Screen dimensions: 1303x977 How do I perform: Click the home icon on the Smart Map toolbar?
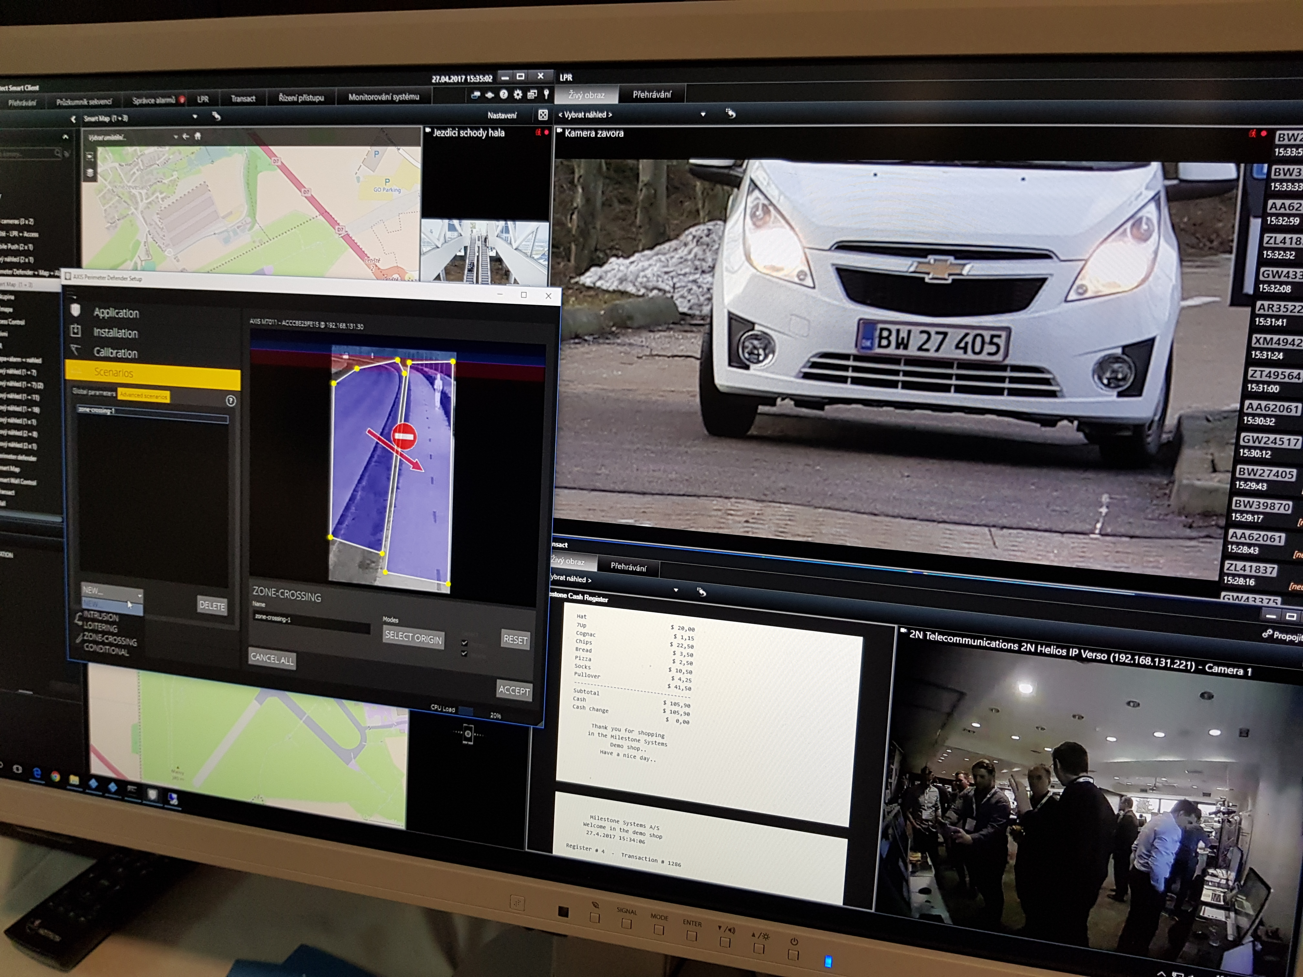[x=198, y=136]
